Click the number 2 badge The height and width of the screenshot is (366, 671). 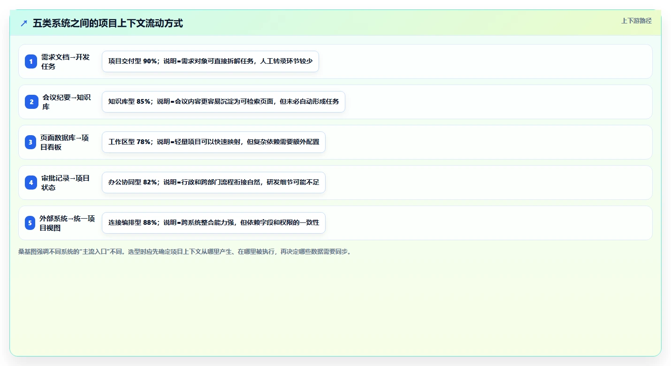click(31, 102)
